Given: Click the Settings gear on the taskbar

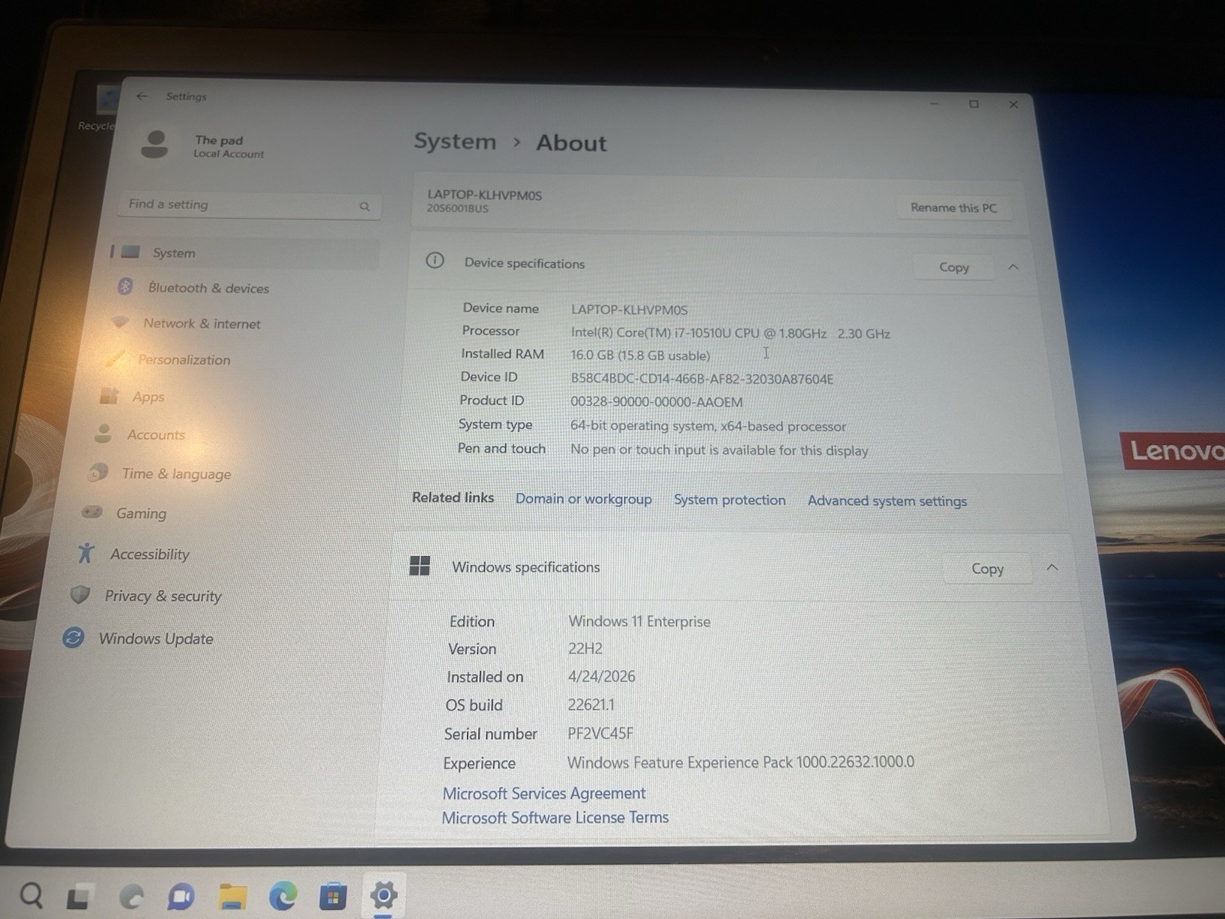Looking at the screenshot, I should 384,894.
